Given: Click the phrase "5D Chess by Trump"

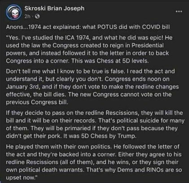Looking at the screenshot, I should click(x=109, y=136).
